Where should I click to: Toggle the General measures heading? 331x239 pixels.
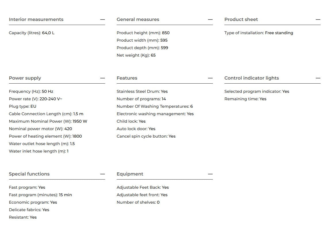[138, 20]
